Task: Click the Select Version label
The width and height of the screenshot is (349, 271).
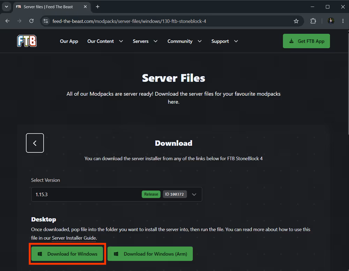Action: coord(45,180)
